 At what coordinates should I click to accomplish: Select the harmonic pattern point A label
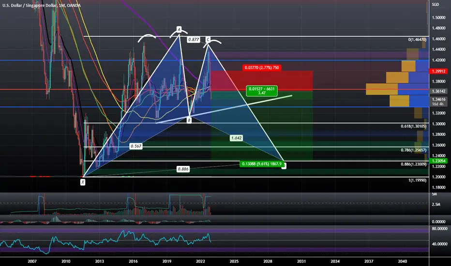[179, 30]
